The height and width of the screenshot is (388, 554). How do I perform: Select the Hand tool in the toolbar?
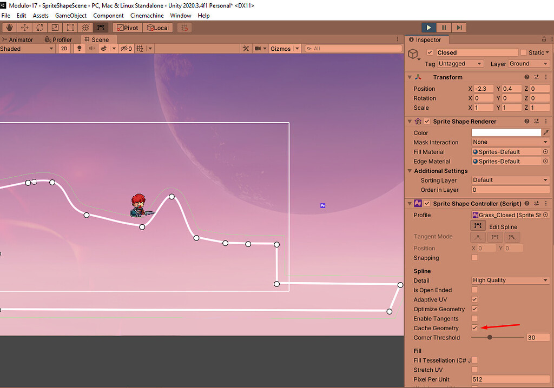9,28
